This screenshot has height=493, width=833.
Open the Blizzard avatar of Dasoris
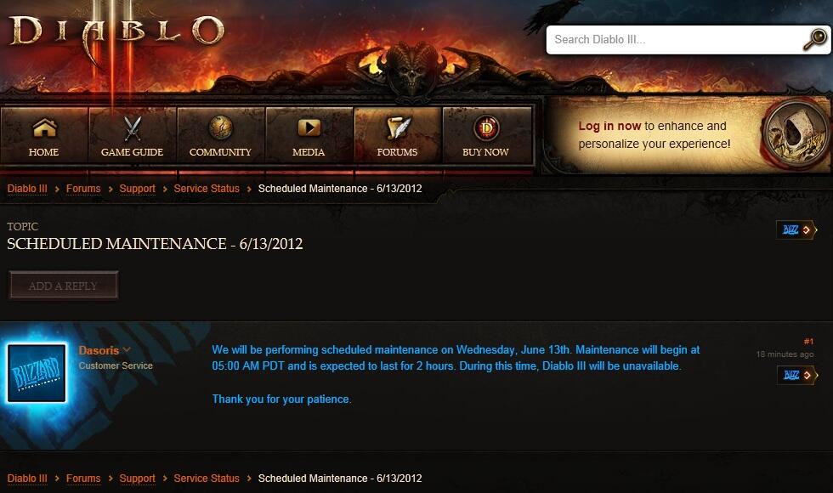tap(37, 373)
